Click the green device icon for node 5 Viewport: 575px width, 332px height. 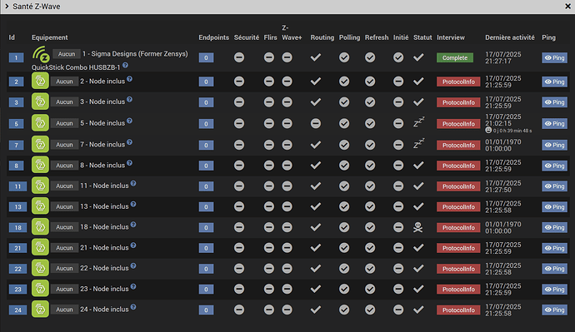pyautogui.click(x=40, y=123)
